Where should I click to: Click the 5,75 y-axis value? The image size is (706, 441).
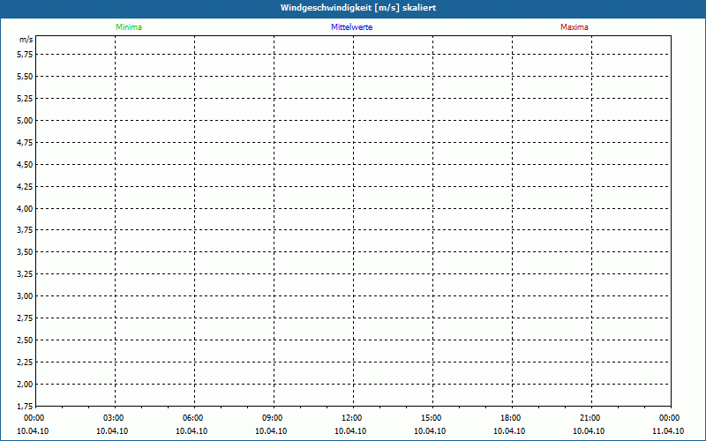point(25,54)
